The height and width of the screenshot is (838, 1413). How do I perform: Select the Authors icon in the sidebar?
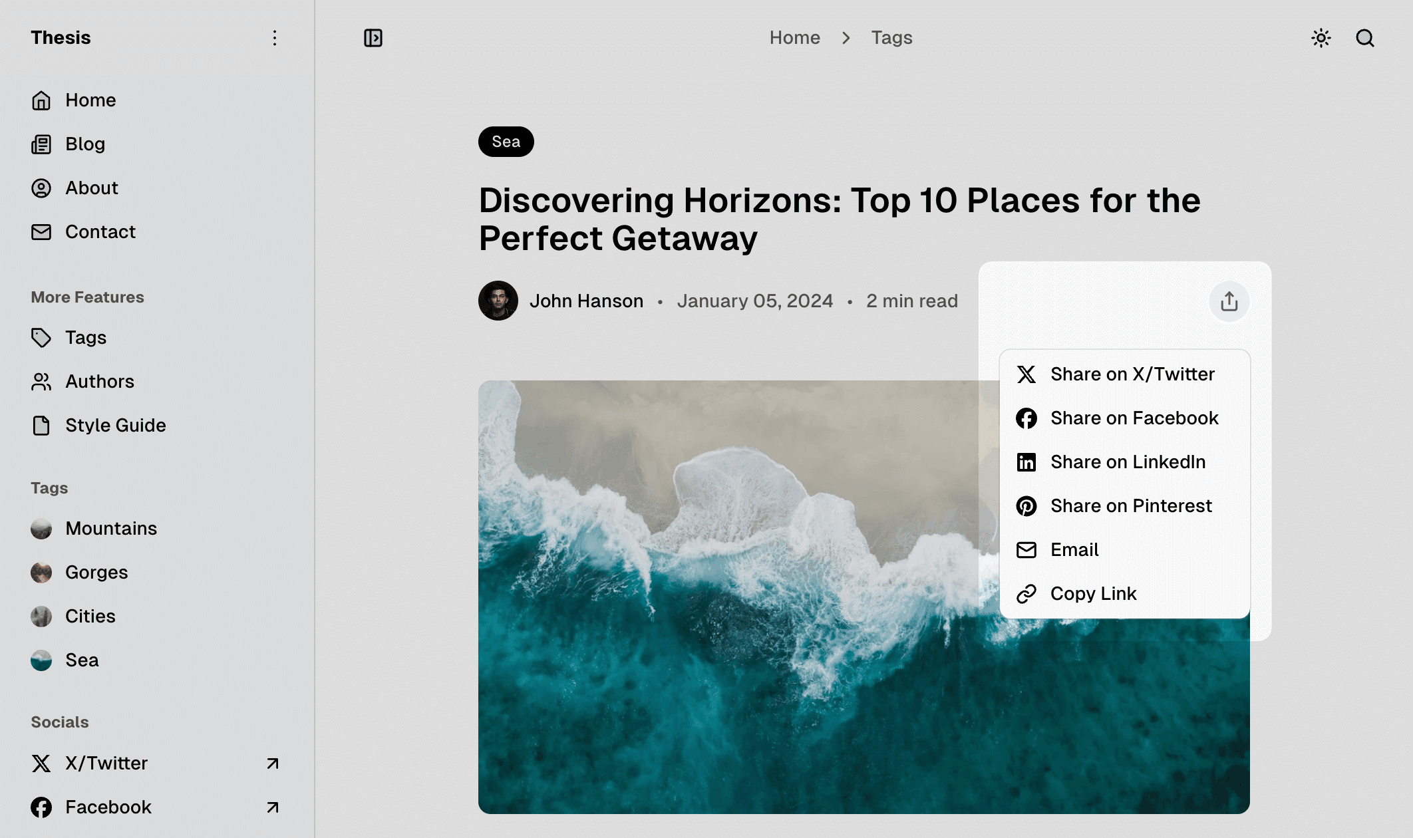tap(41, 381)
